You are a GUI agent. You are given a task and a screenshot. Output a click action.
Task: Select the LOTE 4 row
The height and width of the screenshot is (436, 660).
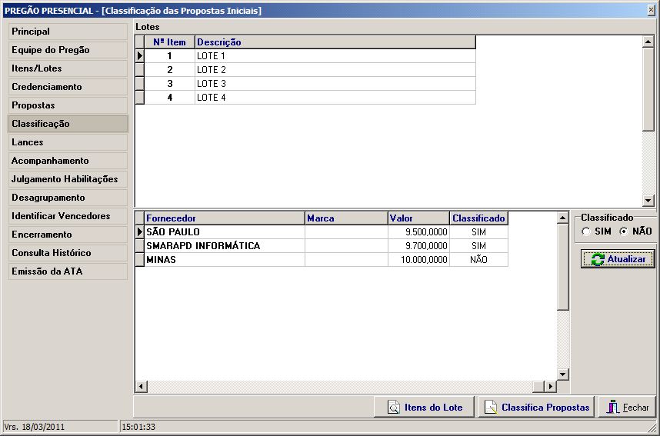tap(310, 98)
